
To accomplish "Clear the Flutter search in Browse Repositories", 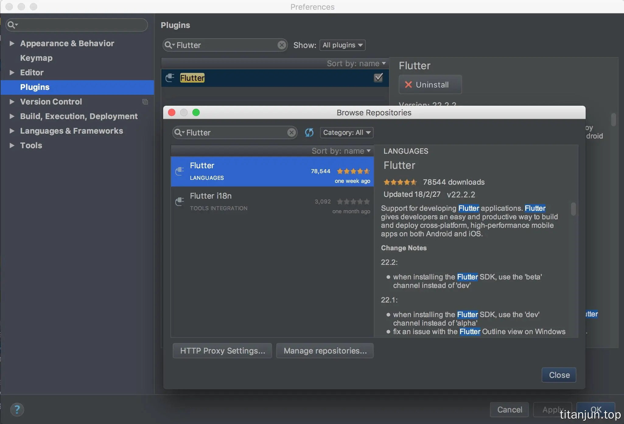I will pyautogui.click(x=291, y=132).
